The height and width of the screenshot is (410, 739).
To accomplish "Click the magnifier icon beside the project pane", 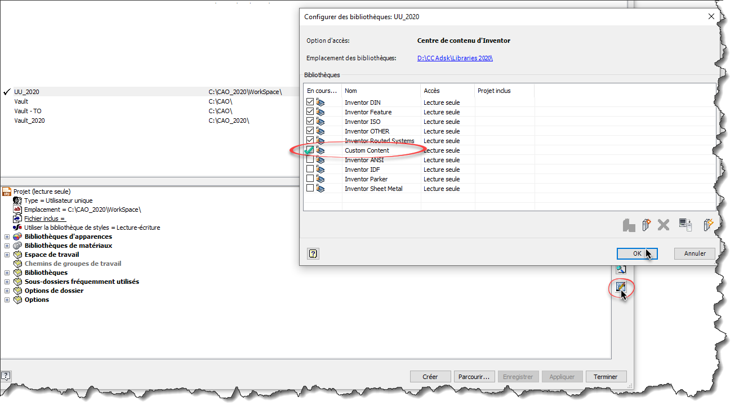I will coord(620,269).
